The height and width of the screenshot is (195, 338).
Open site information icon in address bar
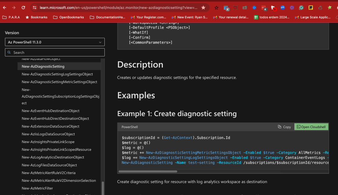tap(34, 8)
